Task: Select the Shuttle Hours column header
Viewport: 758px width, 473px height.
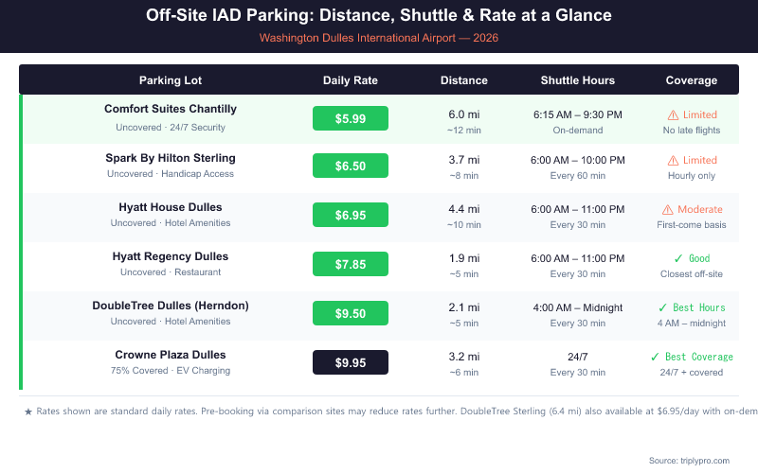Action: pyautogui.click(x=578, y=80)
